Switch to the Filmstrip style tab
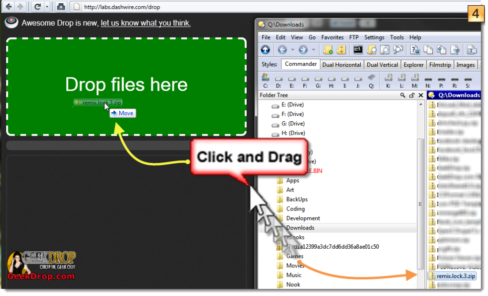 click(x=440, y=65)
